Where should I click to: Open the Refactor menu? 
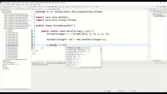point(13,5)
